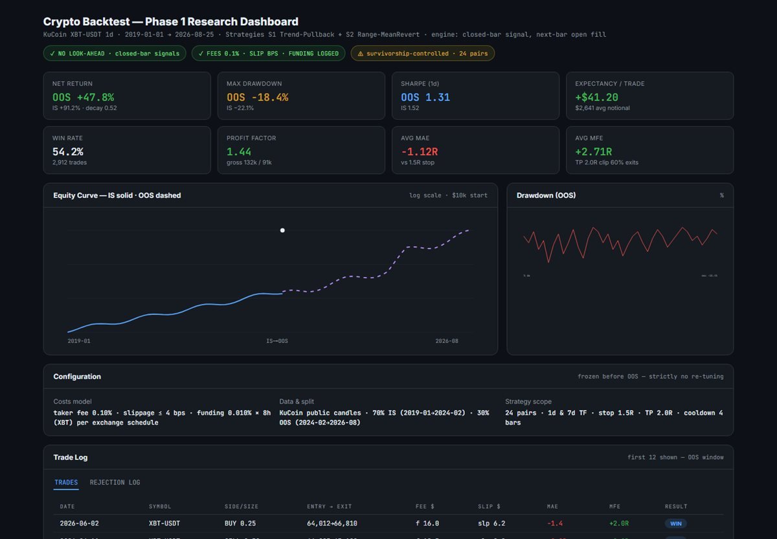Screen dimensions: 777x539
Task: Click the FEES 0.1% SLIP BPS badge
Action: pyautogui.click(x=268, y=53)
